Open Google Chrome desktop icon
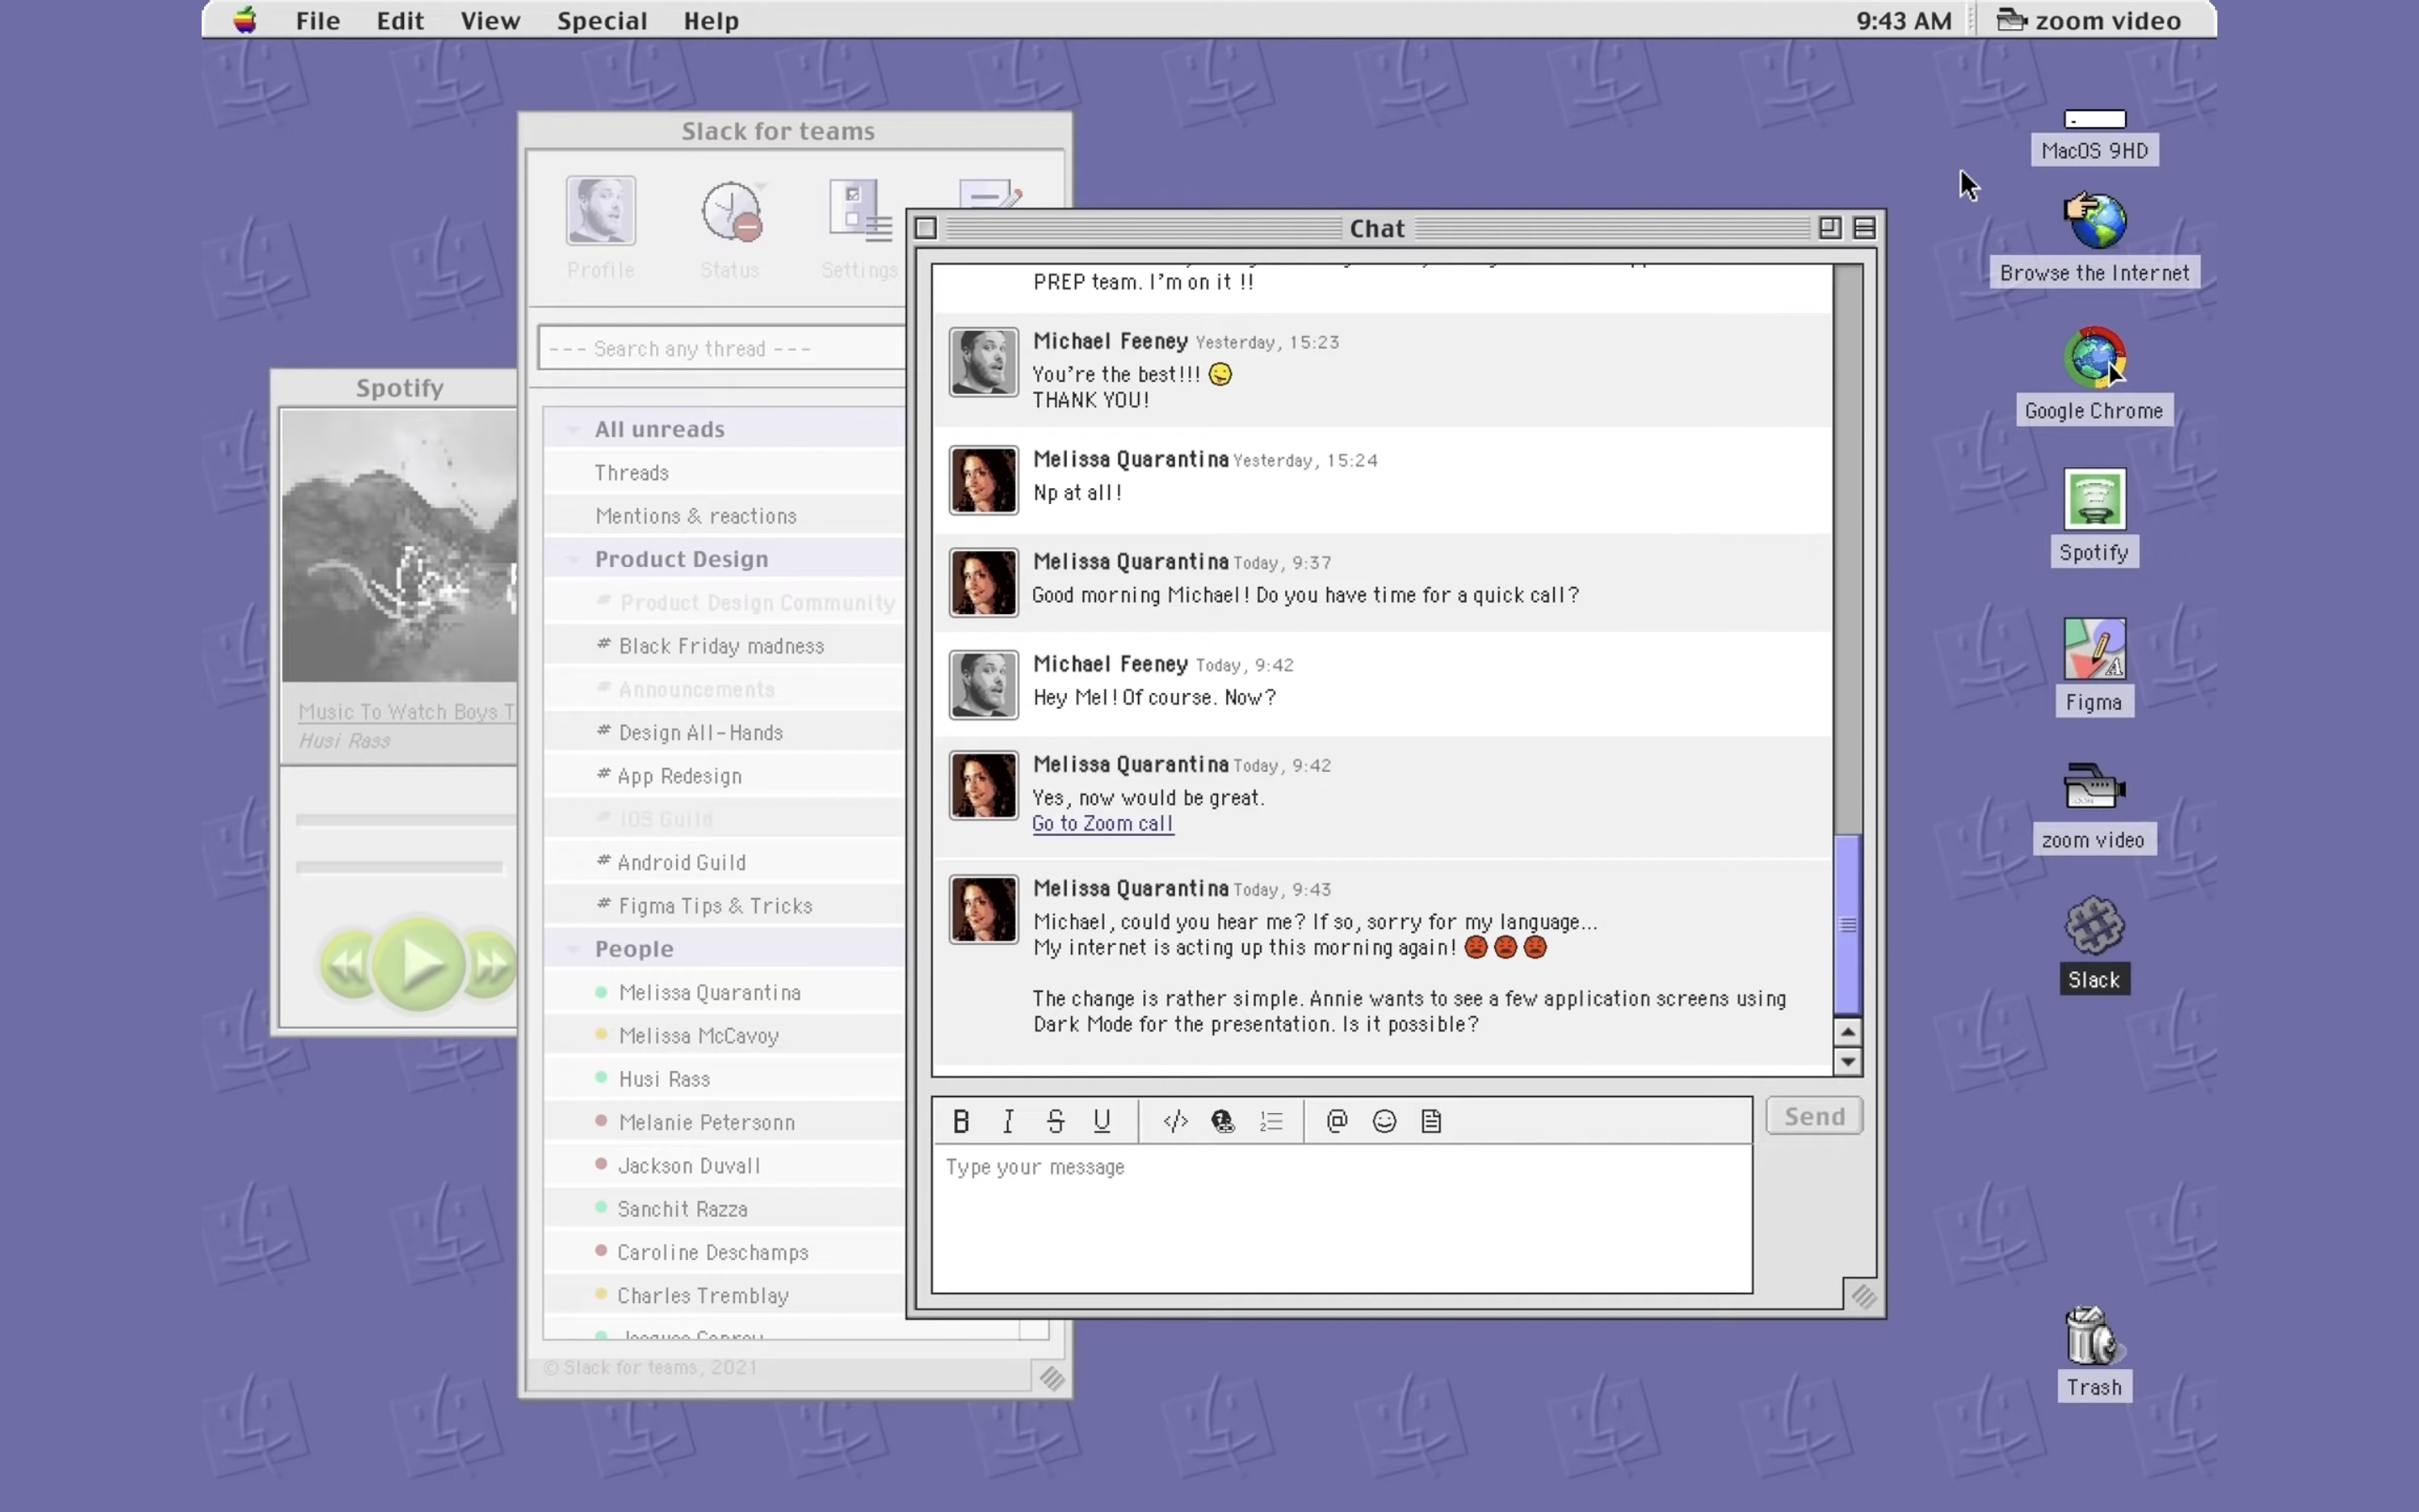Screen dimensions: 2419x1512 click(2094, 375)
